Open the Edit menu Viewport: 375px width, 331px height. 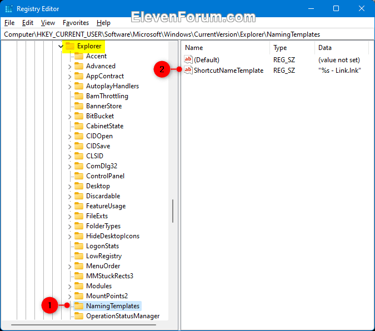(x=28, y=23)
